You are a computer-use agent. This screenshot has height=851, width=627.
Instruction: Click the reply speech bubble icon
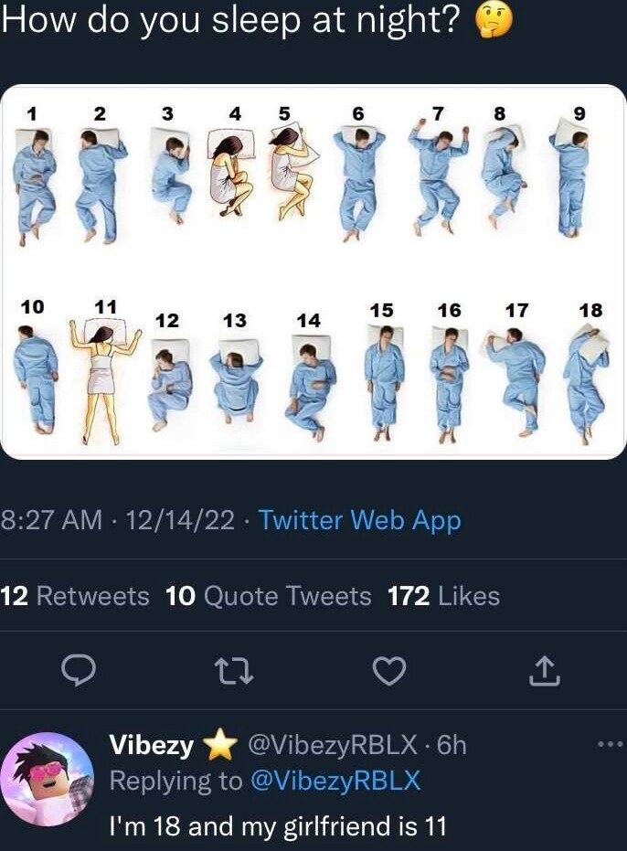coord(79,671)
